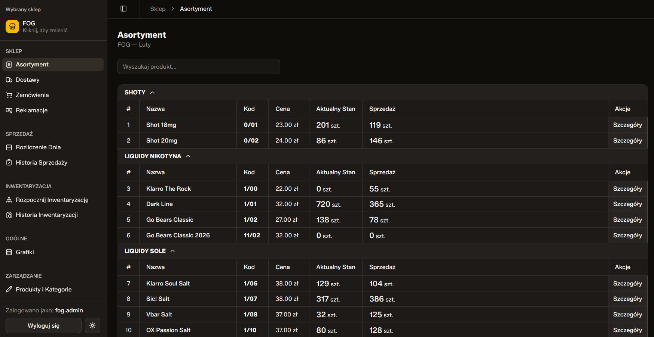Open Historia Sprzedaży from sidebar
The image size is (654, 337).
[x=41, y=163]
